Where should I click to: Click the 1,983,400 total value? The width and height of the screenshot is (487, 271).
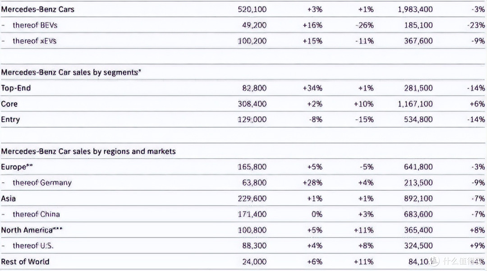click(x=415, y=9)
